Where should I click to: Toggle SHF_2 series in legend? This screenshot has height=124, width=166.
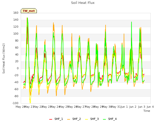pos(74,119)
